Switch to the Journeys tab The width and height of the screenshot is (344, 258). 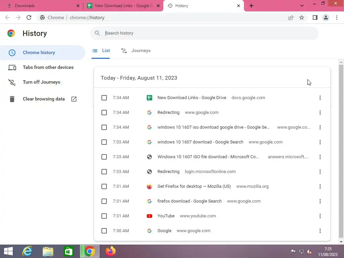[136, 51]
